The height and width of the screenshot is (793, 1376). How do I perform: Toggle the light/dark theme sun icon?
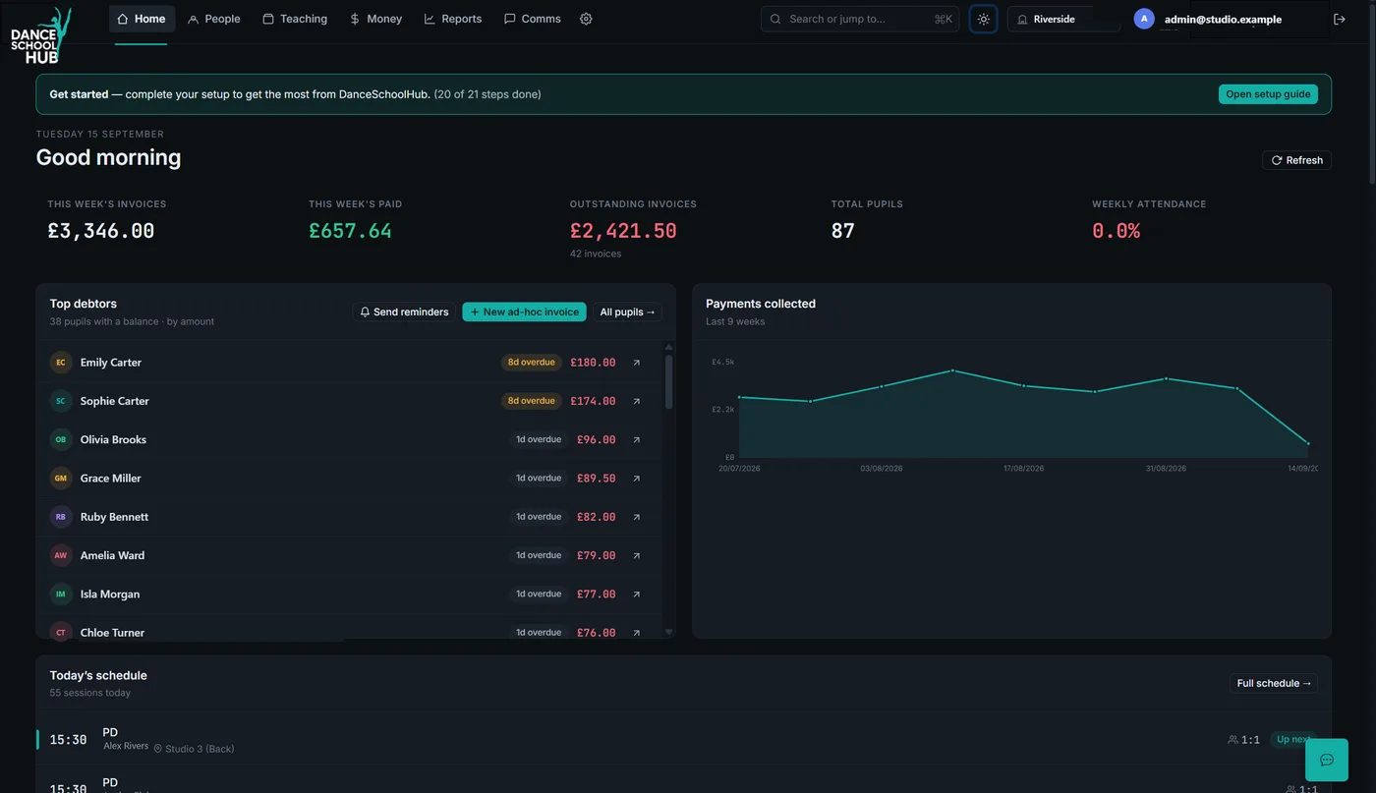coord(983,19)
